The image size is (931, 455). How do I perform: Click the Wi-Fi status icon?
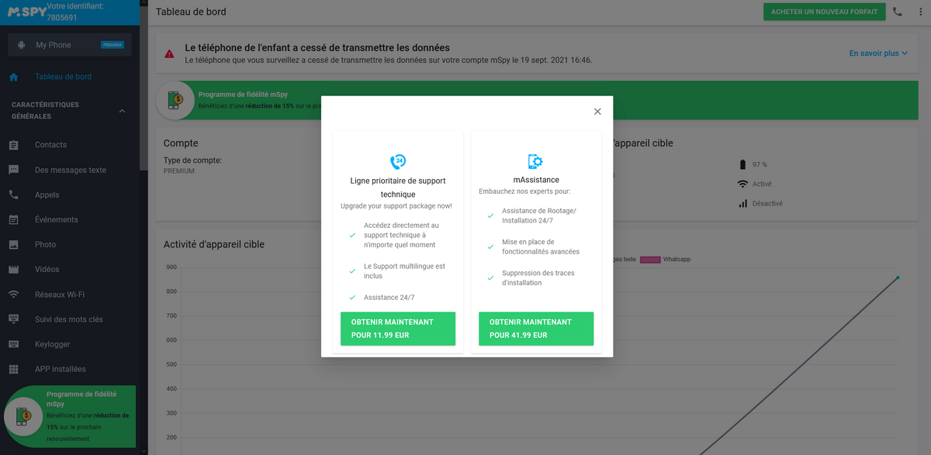point(742,184)
